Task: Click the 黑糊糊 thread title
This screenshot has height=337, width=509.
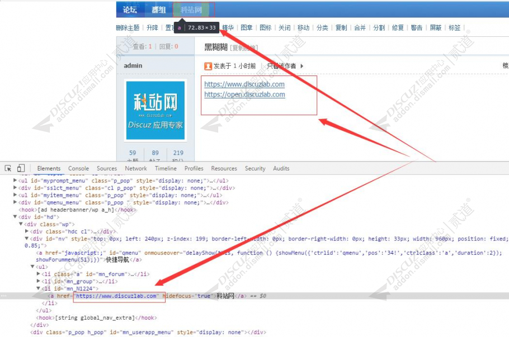Action: (x=215, y=48)
